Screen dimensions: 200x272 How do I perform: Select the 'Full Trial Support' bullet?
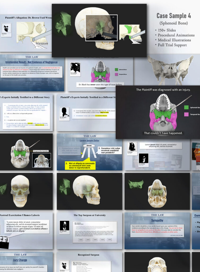172,45
